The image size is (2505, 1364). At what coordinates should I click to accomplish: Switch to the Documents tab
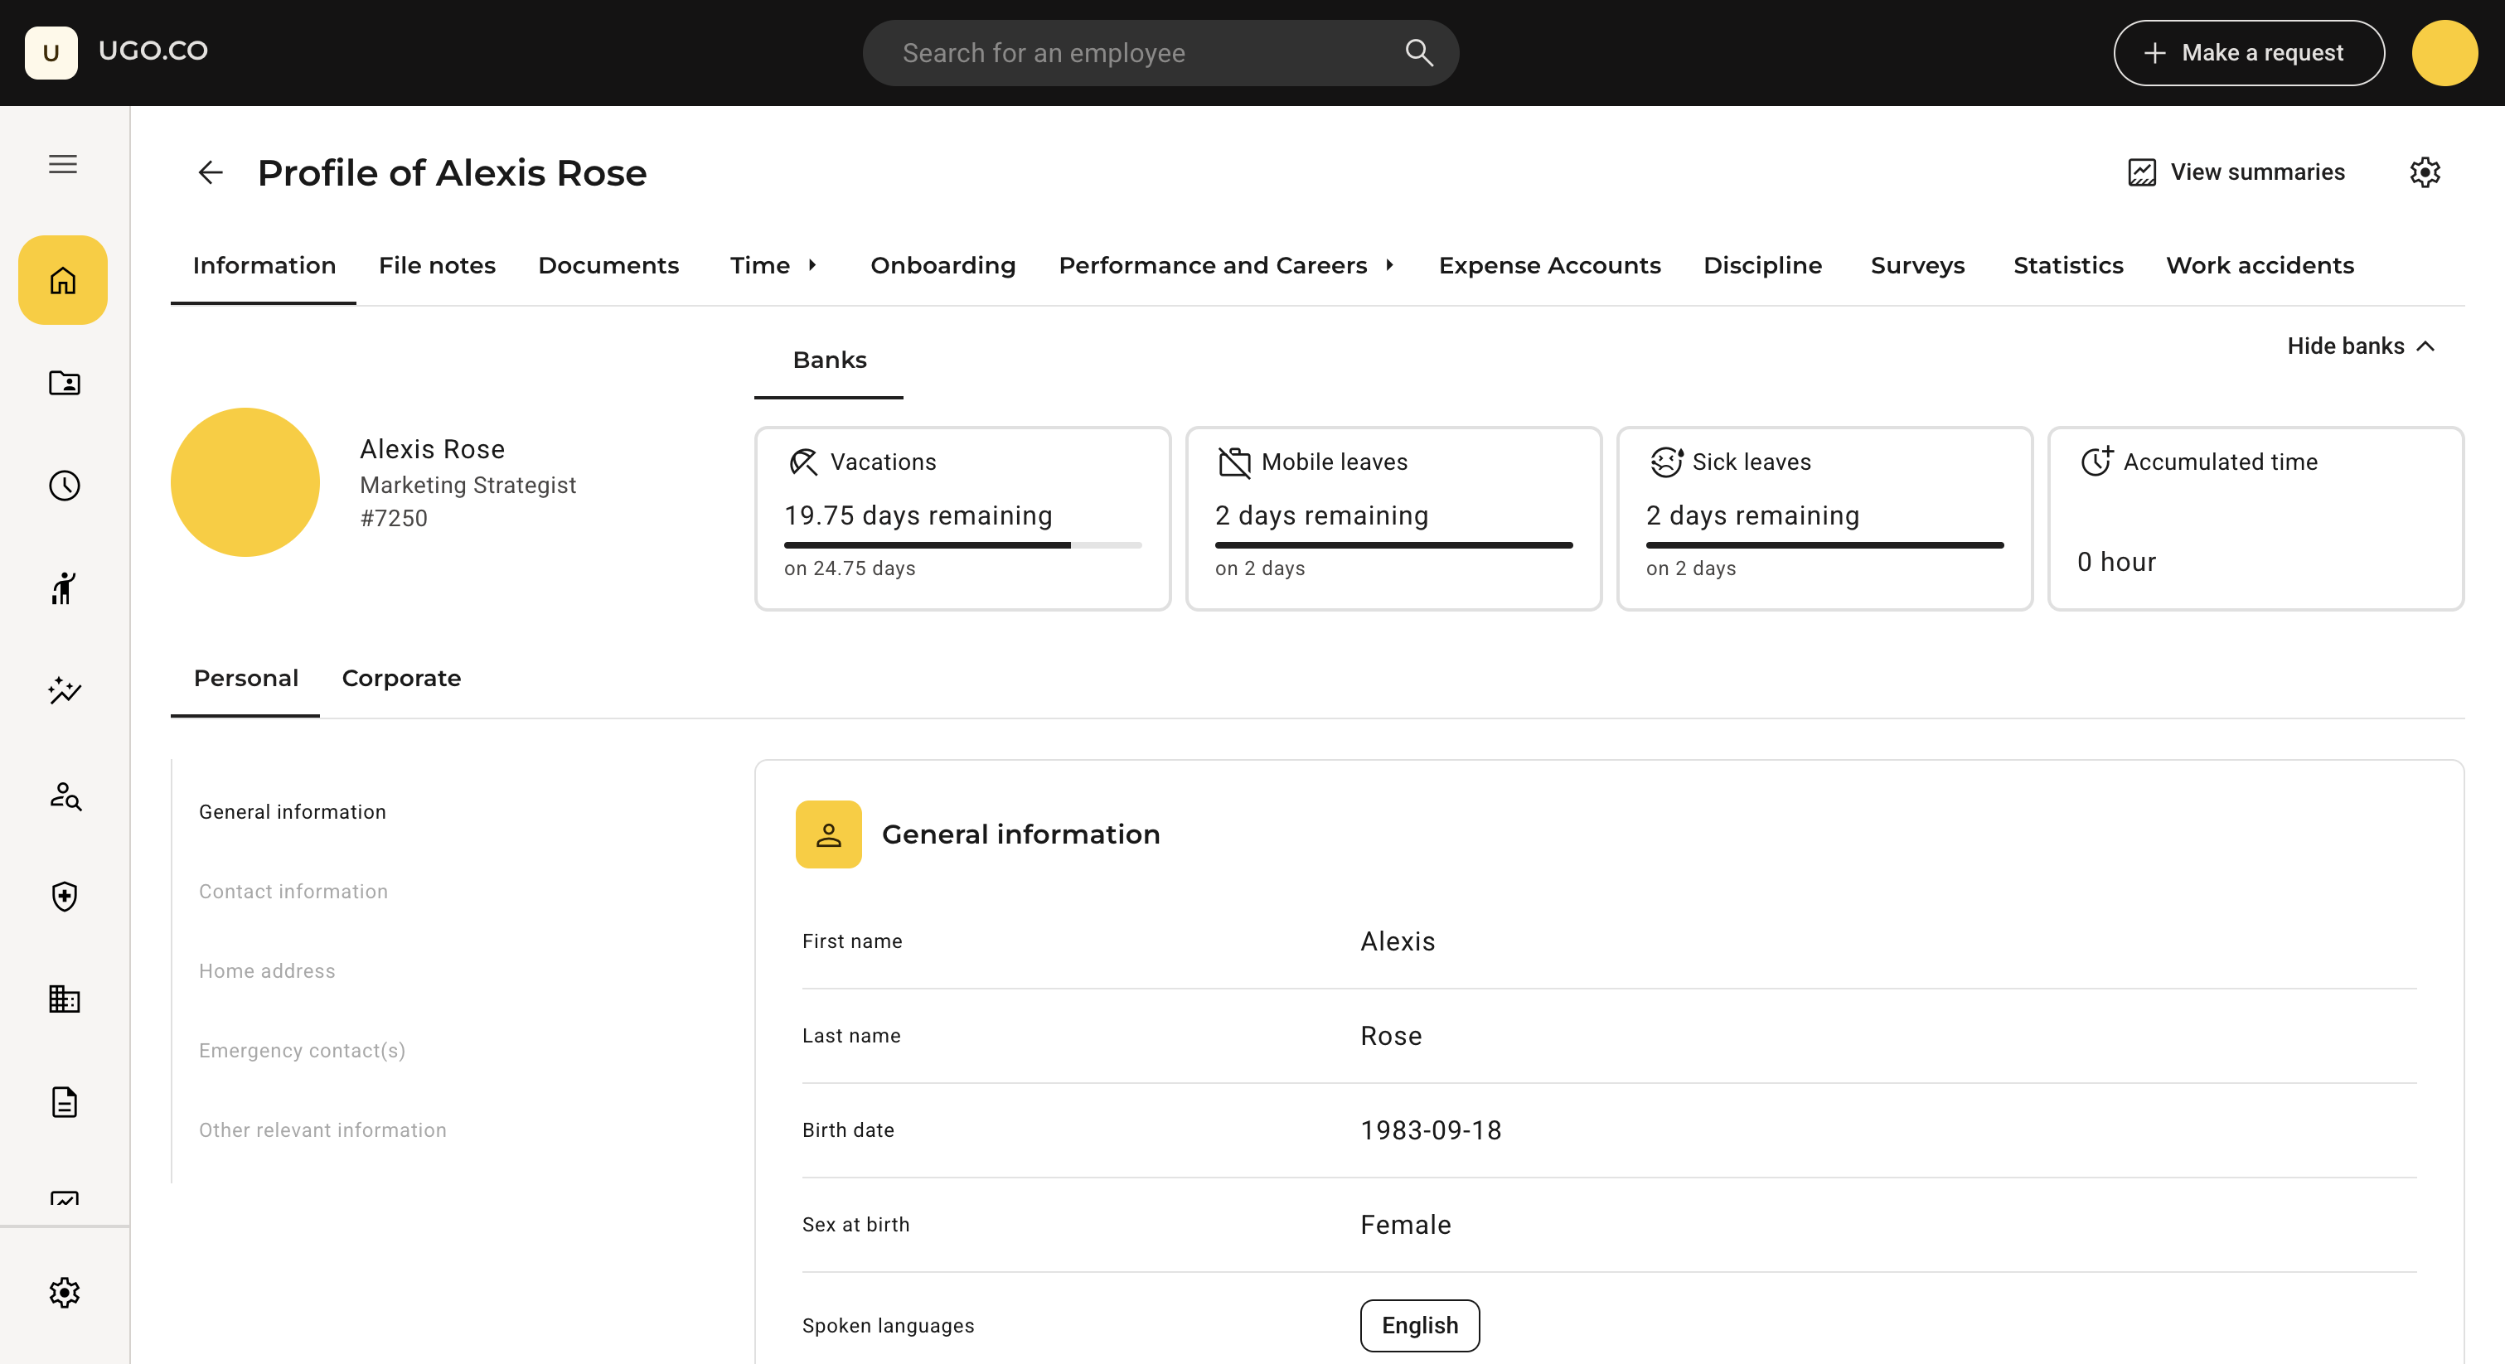point(608,265)
